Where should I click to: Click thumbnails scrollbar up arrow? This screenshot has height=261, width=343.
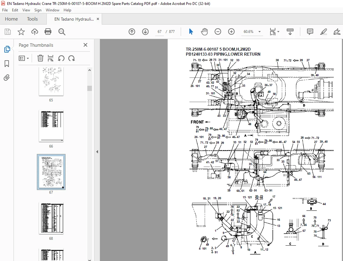pos(89,70)
